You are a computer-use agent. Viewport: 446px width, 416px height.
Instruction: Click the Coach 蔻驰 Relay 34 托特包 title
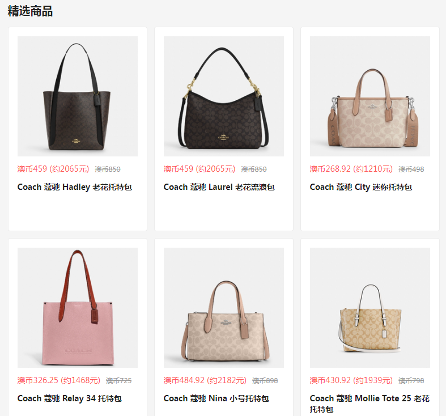69,398
